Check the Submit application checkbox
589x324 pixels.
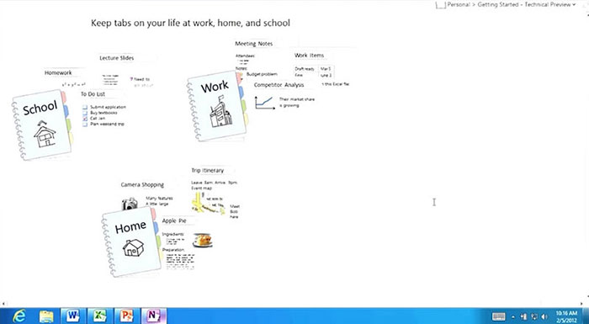85,107
